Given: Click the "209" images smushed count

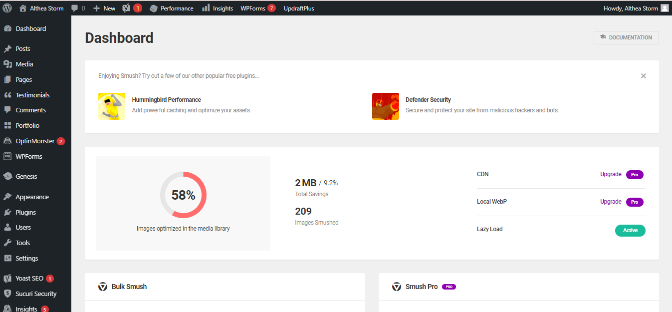Looking at the screenshot, I should (304, 211).
